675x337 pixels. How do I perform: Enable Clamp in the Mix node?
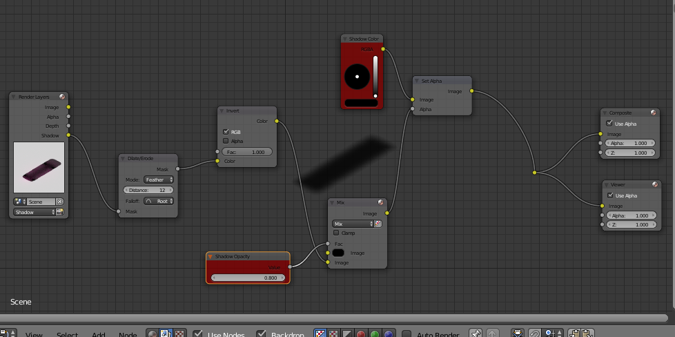click(336, 233)
